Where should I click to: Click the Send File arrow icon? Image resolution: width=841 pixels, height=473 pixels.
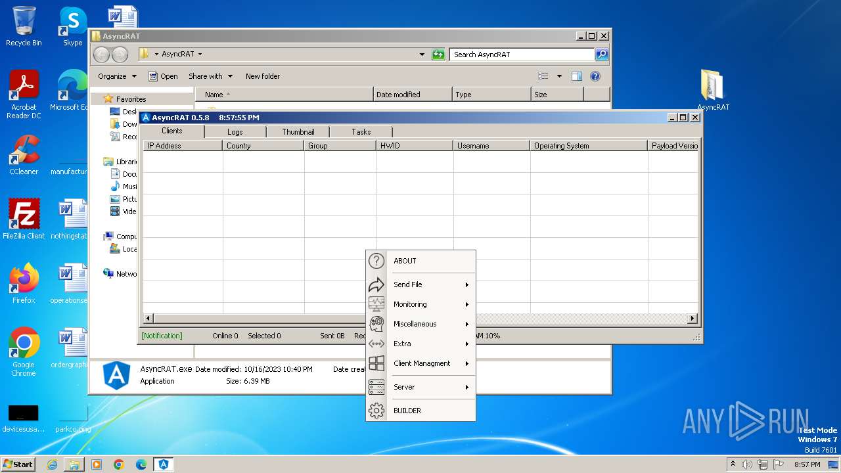click(376, 284)
